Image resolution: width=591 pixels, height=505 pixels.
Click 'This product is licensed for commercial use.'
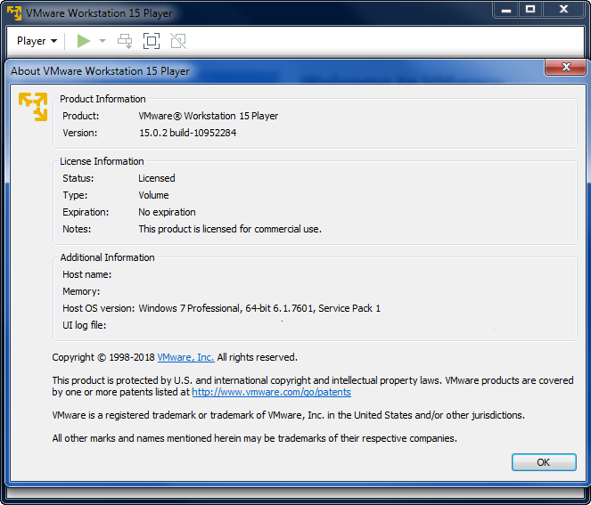tap(230, 229)
